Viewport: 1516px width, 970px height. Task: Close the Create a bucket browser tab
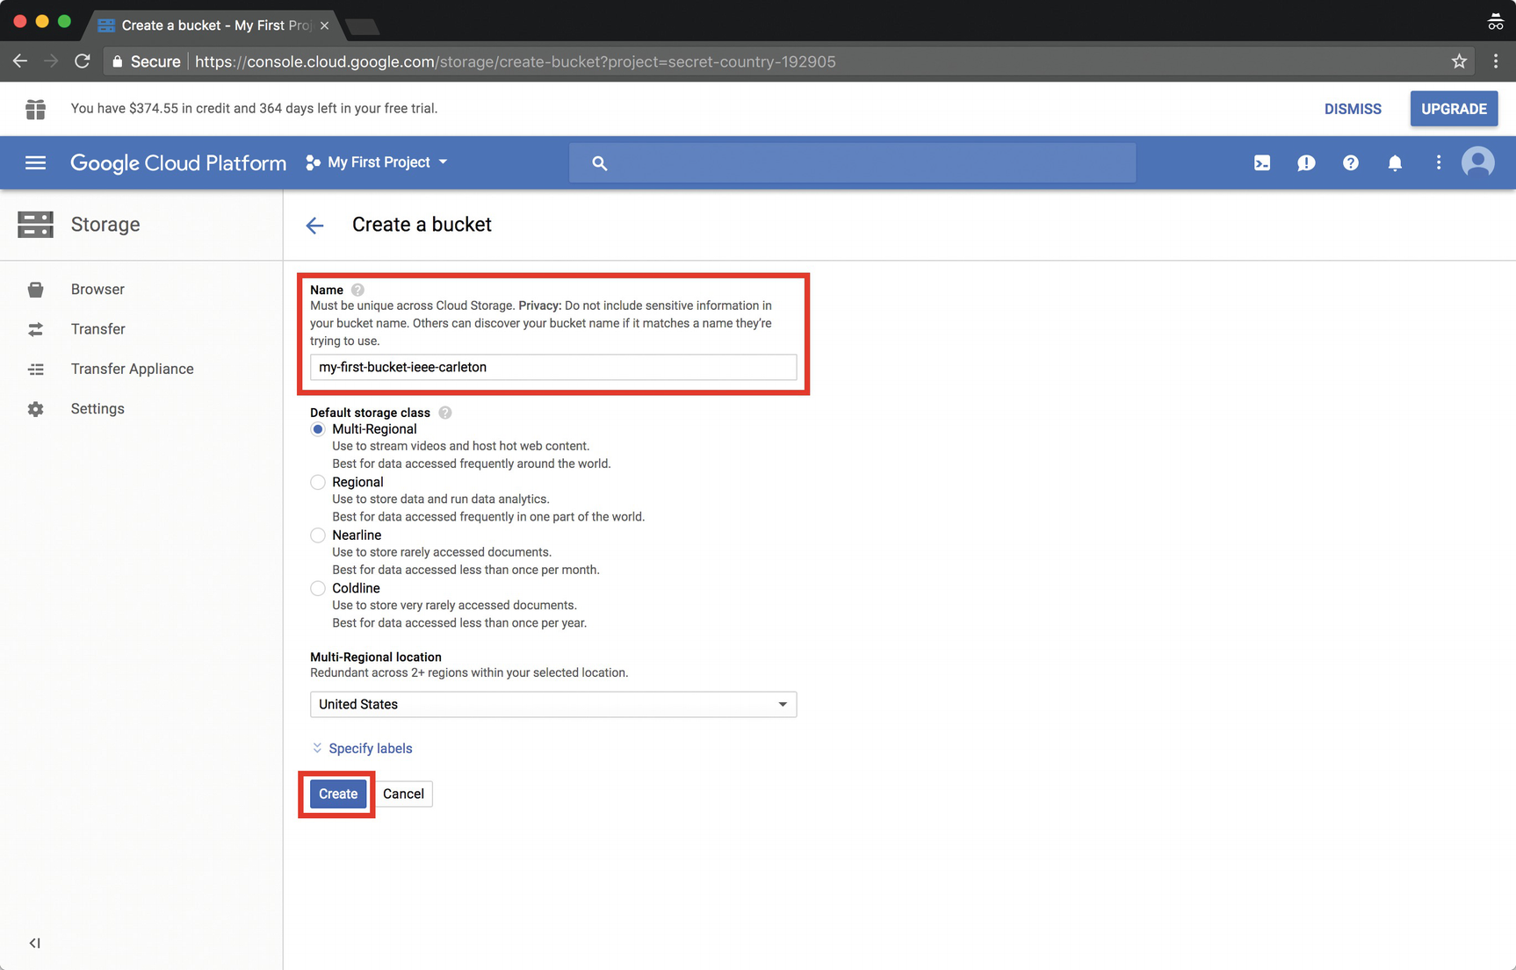pyautogui.click(x=325, y=25)
